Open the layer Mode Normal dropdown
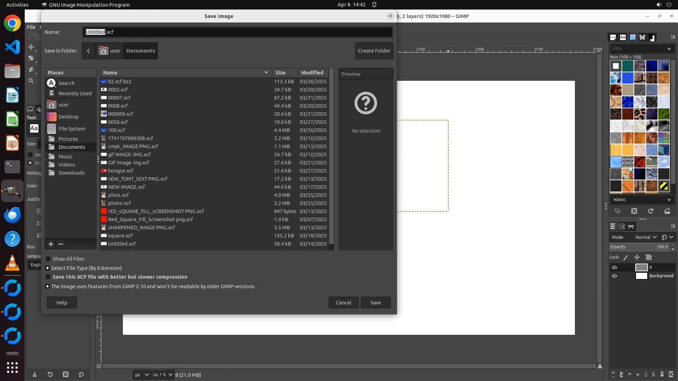The width and height of the screenshot is (678, 381). (646, 237)
